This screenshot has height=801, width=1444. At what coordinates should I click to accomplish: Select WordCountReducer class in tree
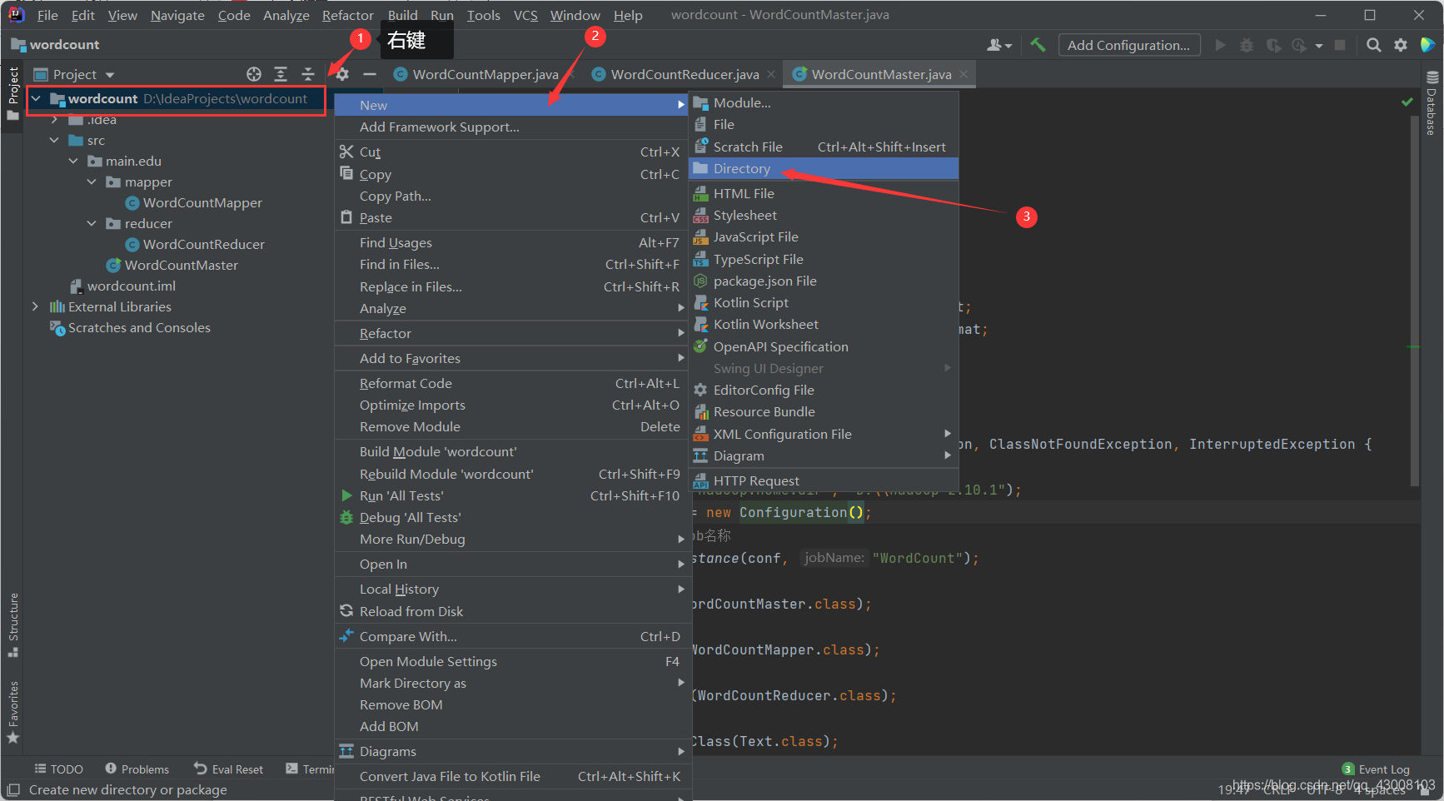[195, 244]
